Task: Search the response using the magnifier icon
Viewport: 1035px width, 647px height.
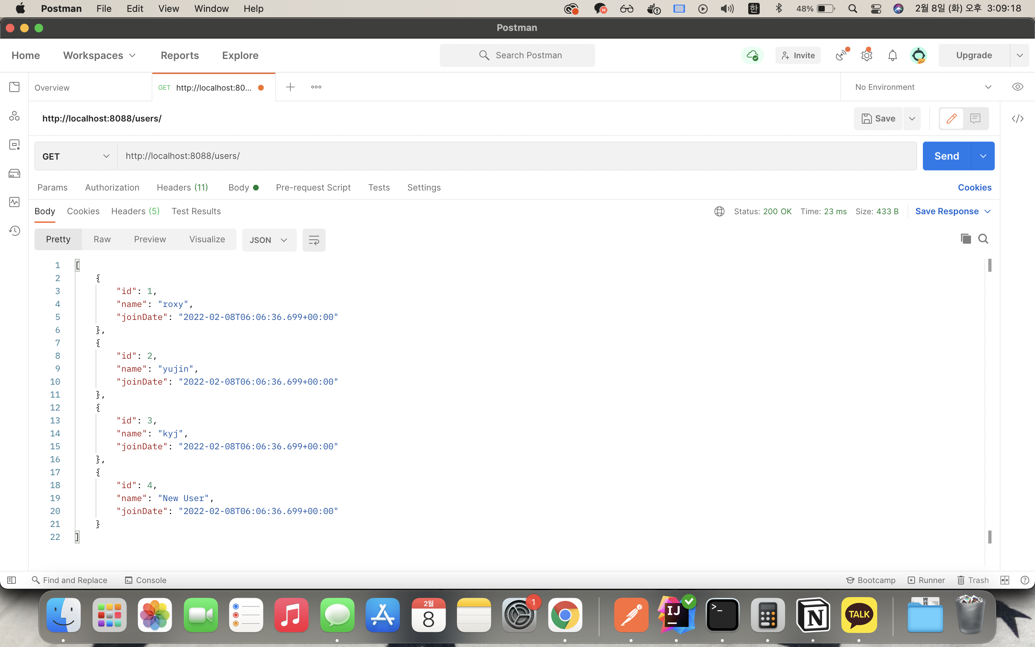Action: [x=983, y=239]
